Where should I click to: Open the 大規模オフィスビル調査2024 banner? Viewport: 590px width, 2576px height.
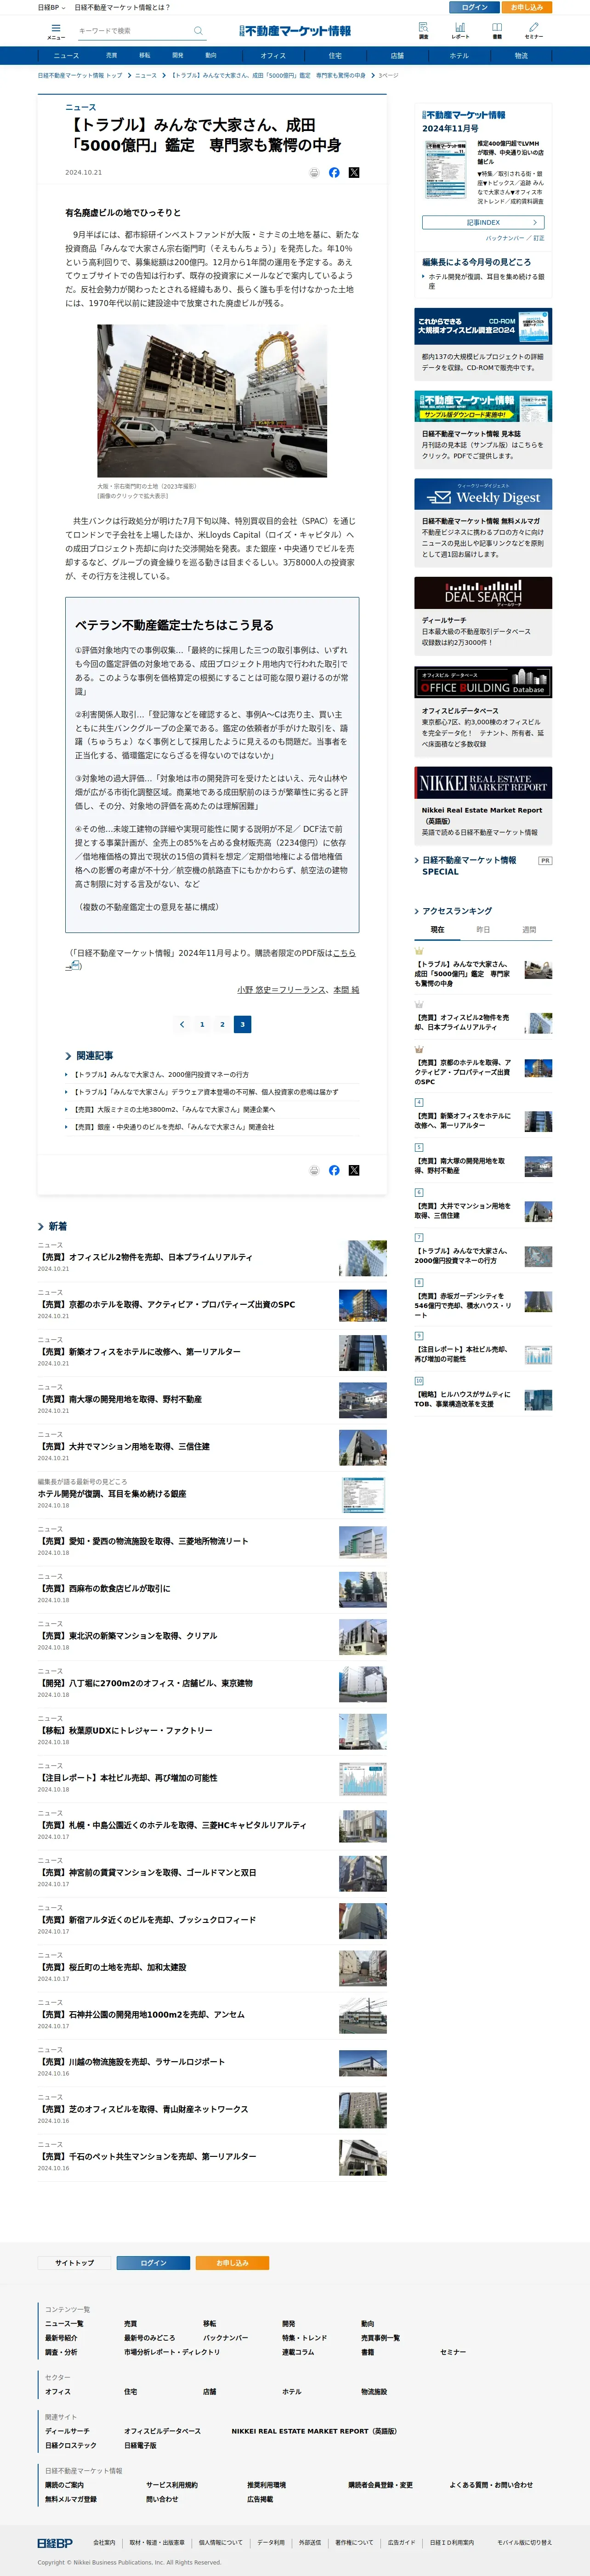coord(483,326)
